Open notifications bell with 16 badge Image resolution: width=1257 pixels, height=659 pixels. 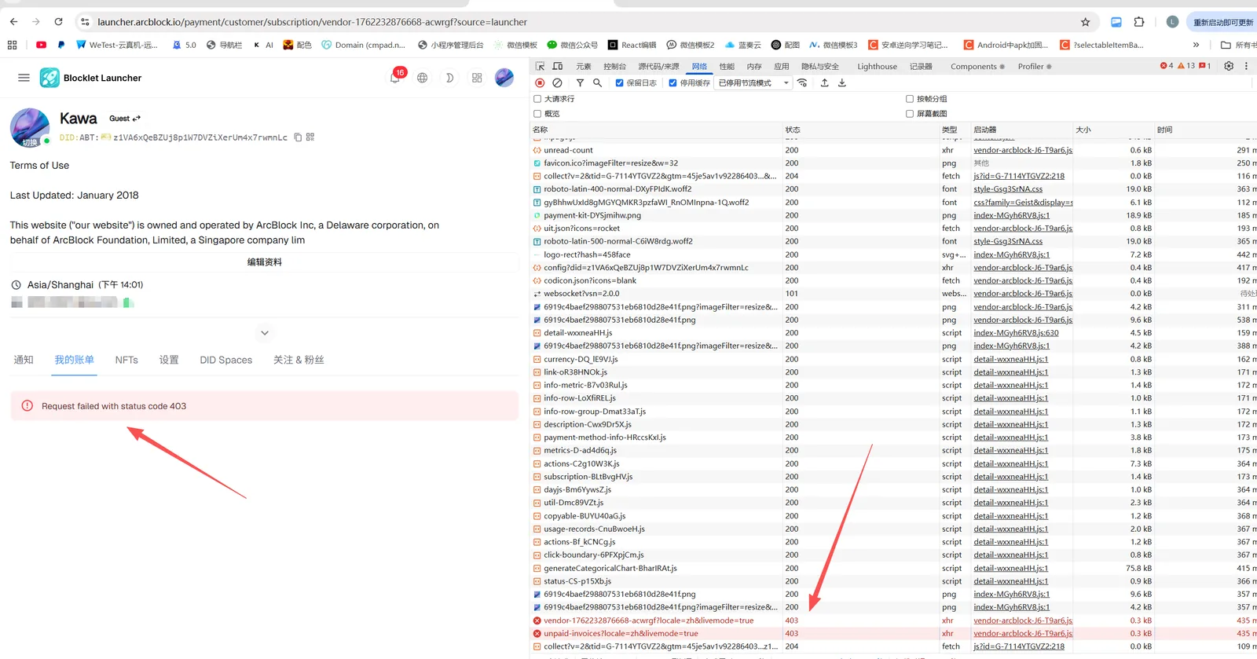(396, 77)
